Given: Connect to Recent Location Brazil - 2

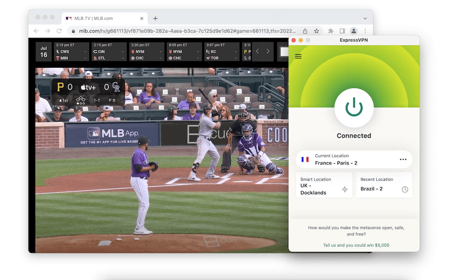Looking at the screenshot, I should (x=384, y=185).
